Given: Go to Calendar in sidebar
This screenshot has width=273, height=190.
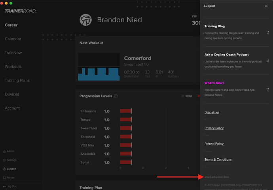Looking at the screenshot, I should pos(13,39).
